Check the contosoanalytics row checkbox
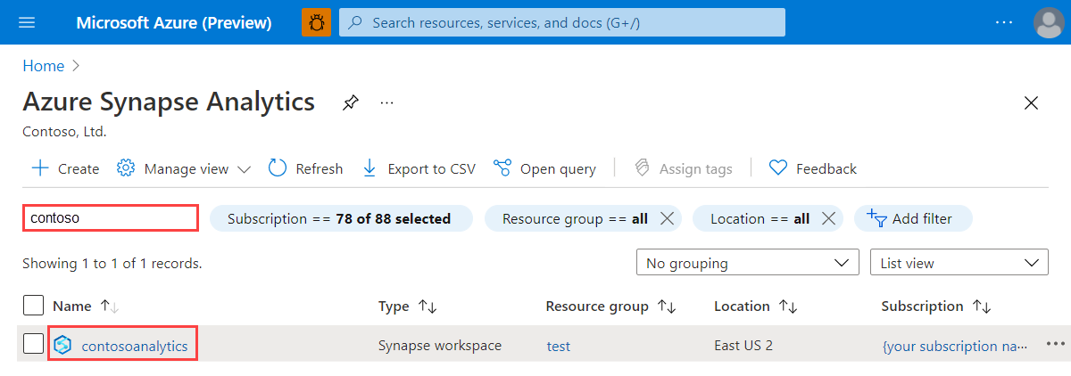The width and height of the screenshot is (1071, 376). [x=33, y=344]
